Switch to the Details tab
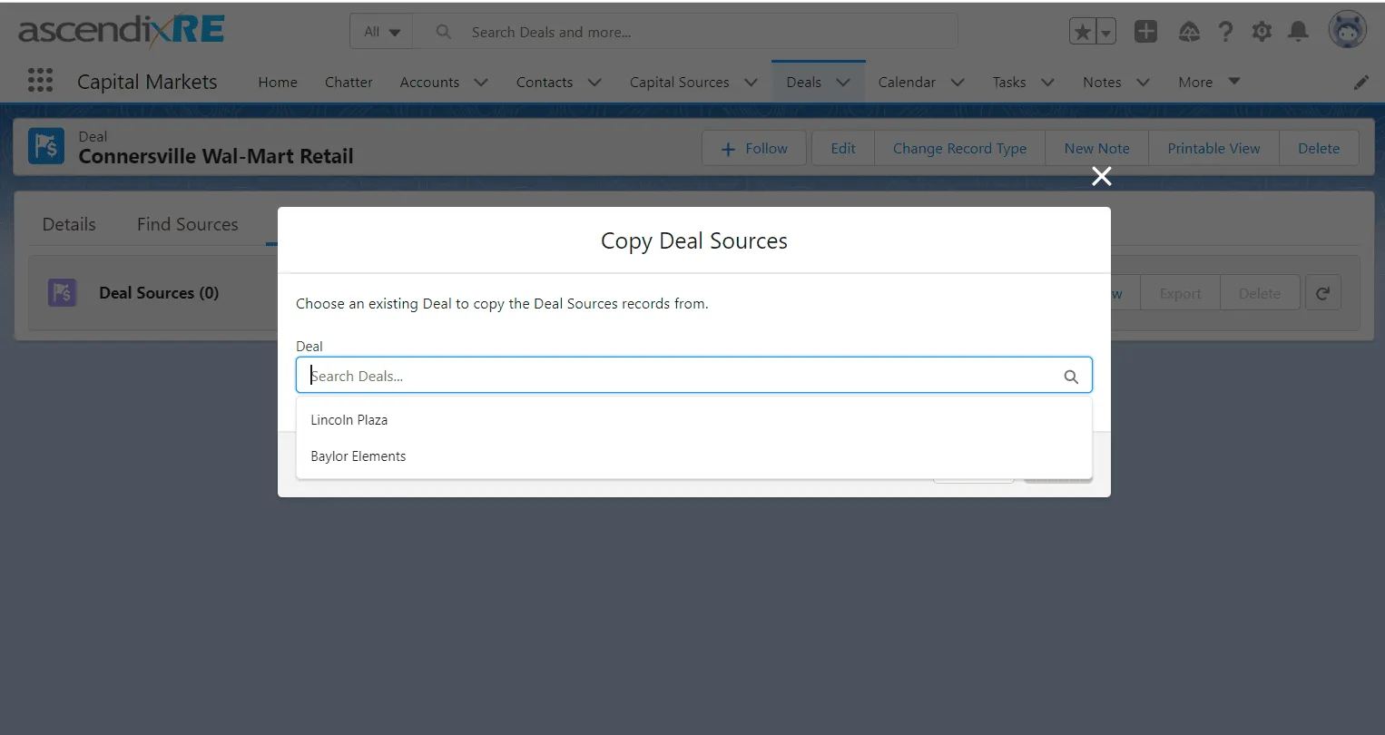Image resolution: width=1385 pixels, height=735 pixels. click(69, 224)
